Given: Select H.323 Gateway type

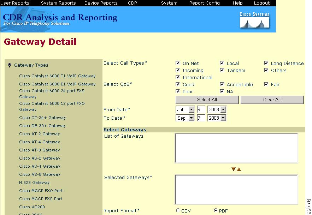Looking at the screenshot, I should [x=34, y=183].
